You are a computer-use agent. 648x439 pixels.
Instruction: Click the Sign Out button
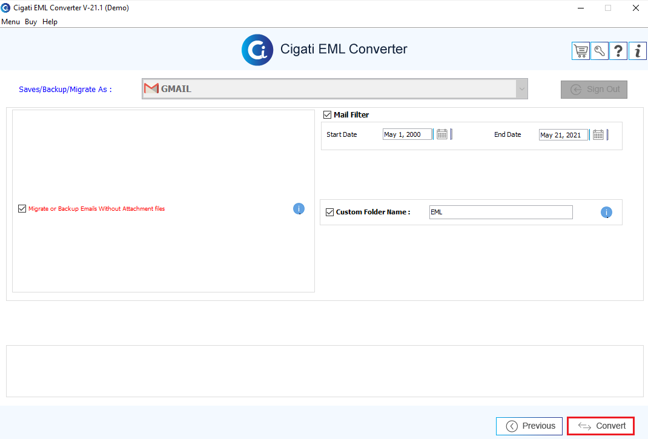[594, 90]
